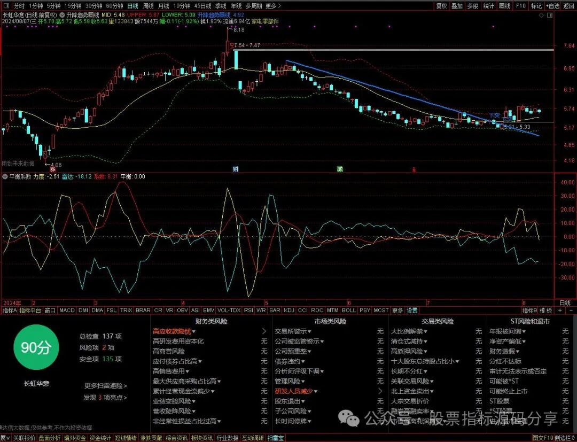Image resolution: width=577 pixels, height=442 pixels.
Task: Click the minus button beside 模板
Action: [x=571, y=310]
